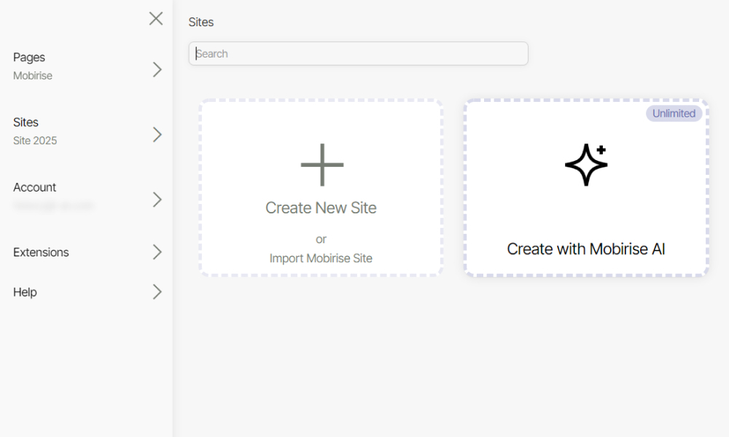Expand the Extensions chevron arrow
The image size is (729, 437).
coord(157,252)
